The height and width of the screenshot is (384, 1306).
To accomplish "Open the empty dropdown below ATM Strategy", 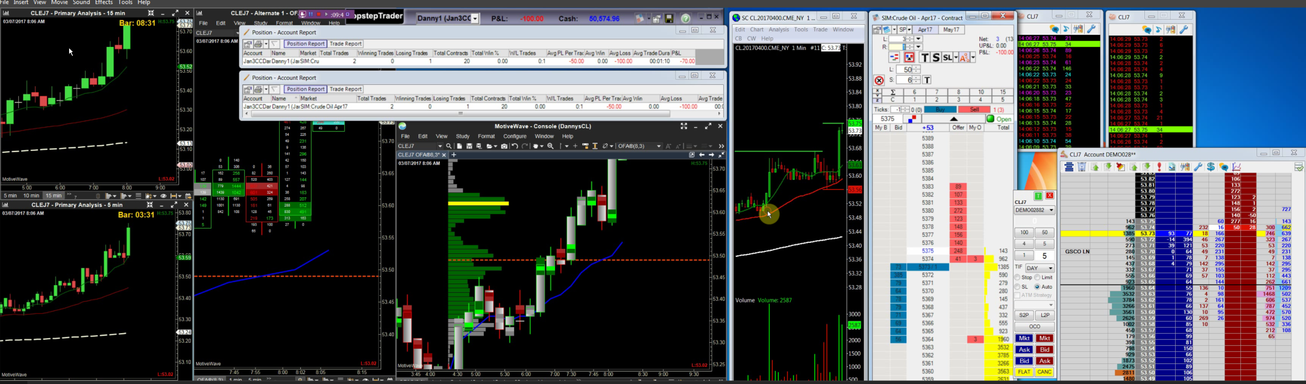I will click(1034, 305).
